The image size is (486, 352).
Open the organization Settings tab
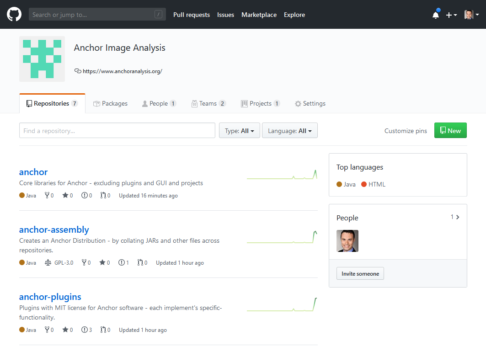(x=310, y=103)
